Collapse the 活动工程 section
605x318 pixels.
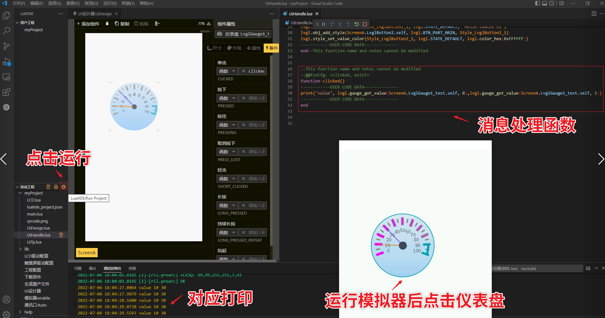[17, 187]
